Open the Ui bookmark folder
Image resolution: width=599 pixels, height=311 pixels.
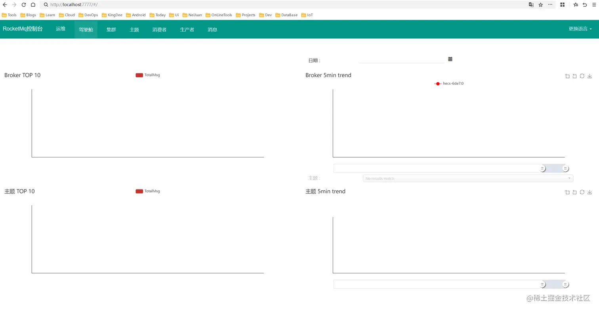point(174,15)
